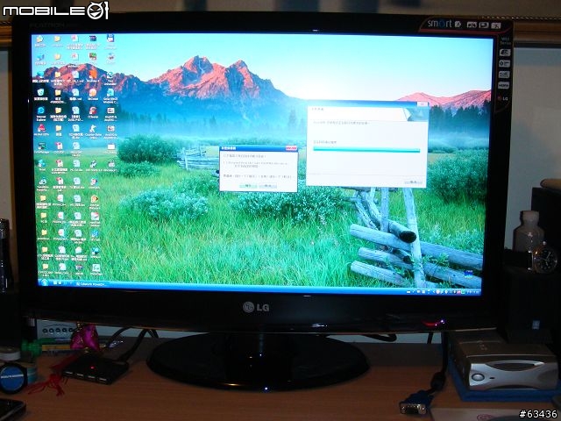Viewport: 561px width, 421px height.
Task: Click the installer window's bottom-right button
Action: click(x=414, y=182)
